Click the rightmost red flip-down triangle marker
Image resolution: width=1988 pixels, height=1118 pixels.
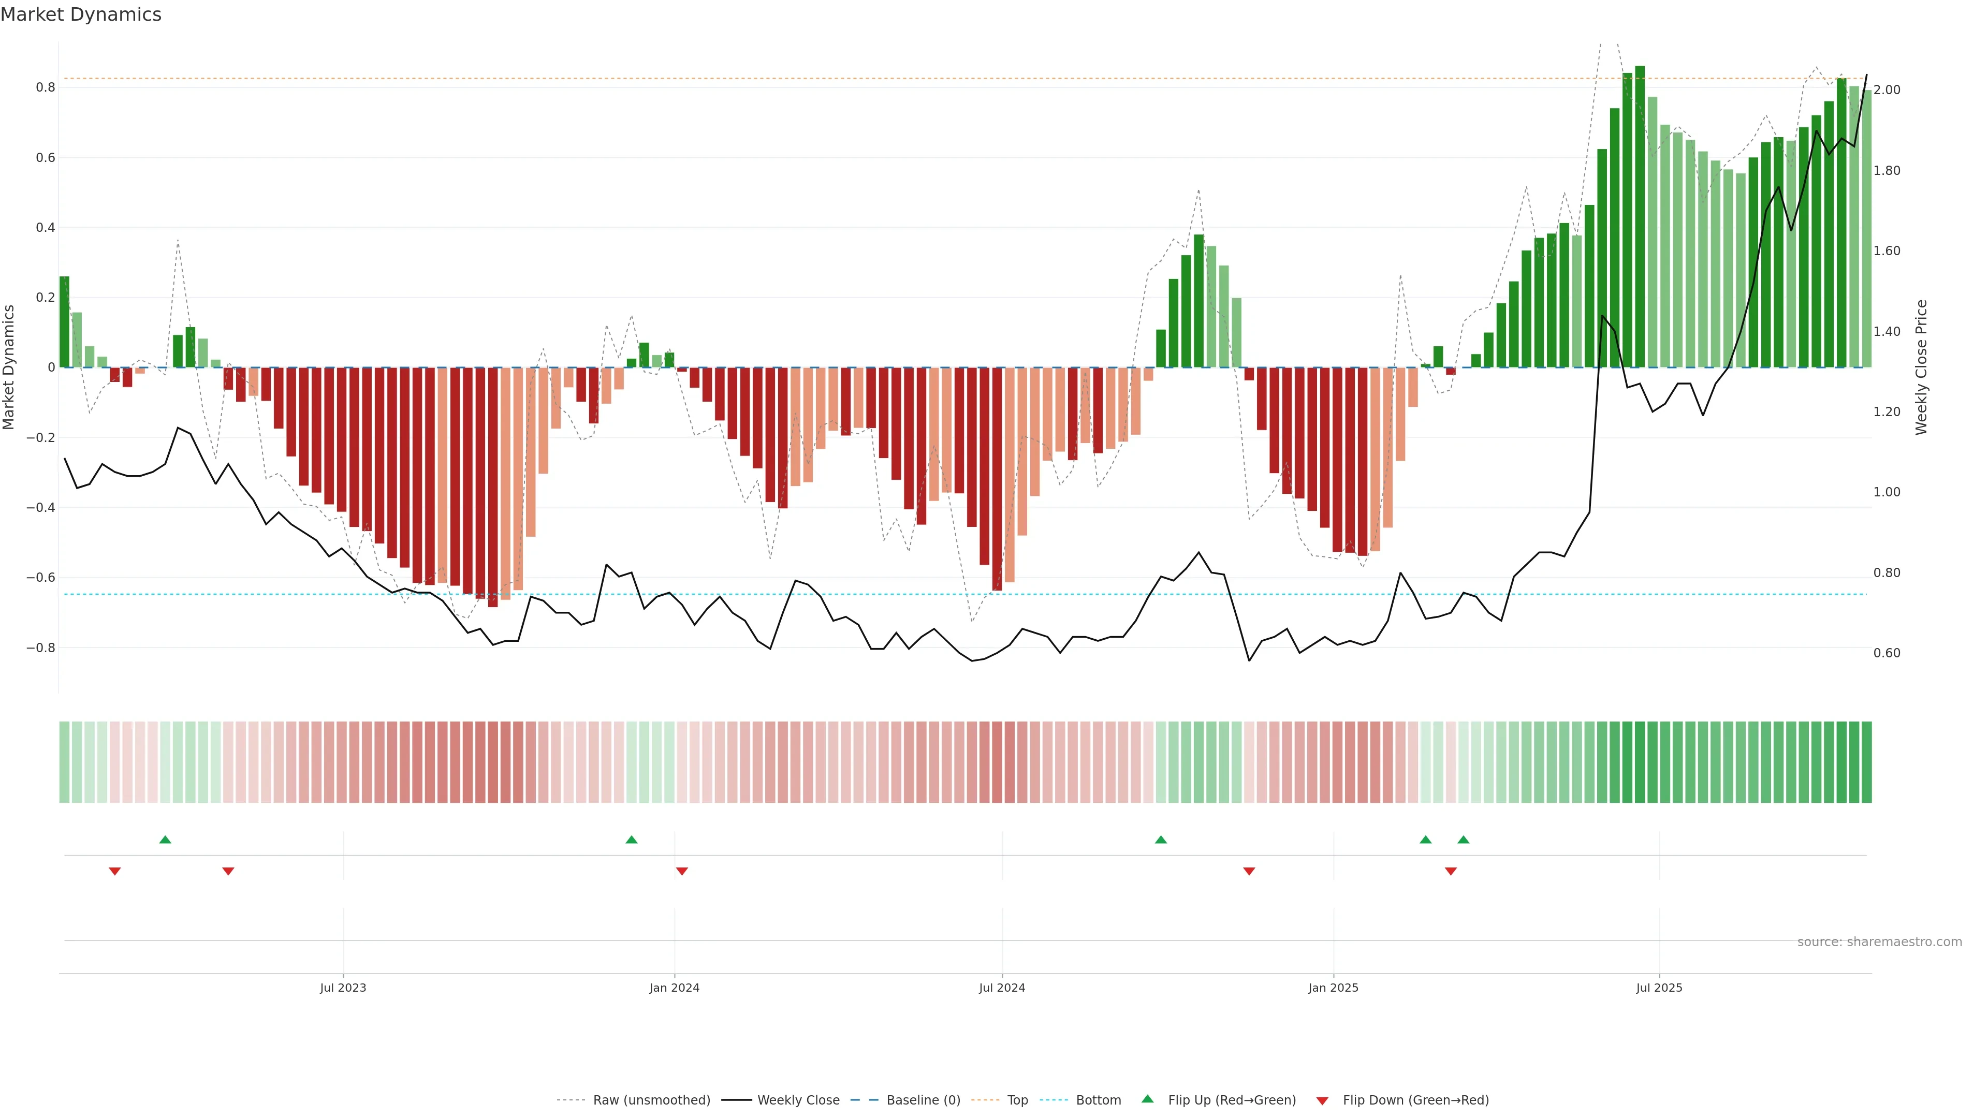[1451, 871]
